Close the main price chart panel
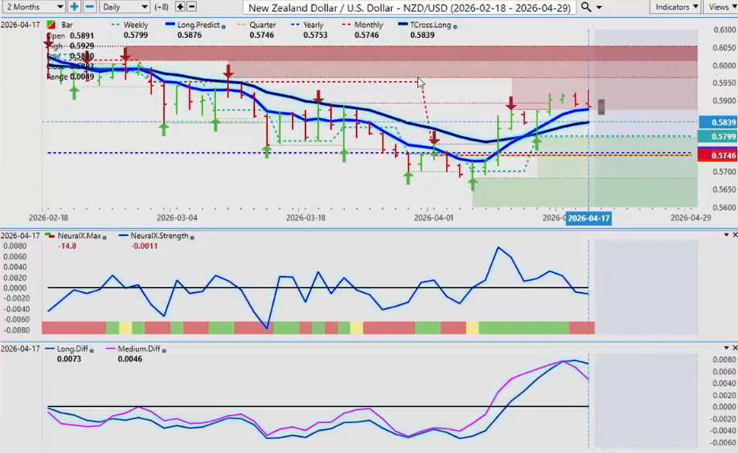 [x=733, y=26]
